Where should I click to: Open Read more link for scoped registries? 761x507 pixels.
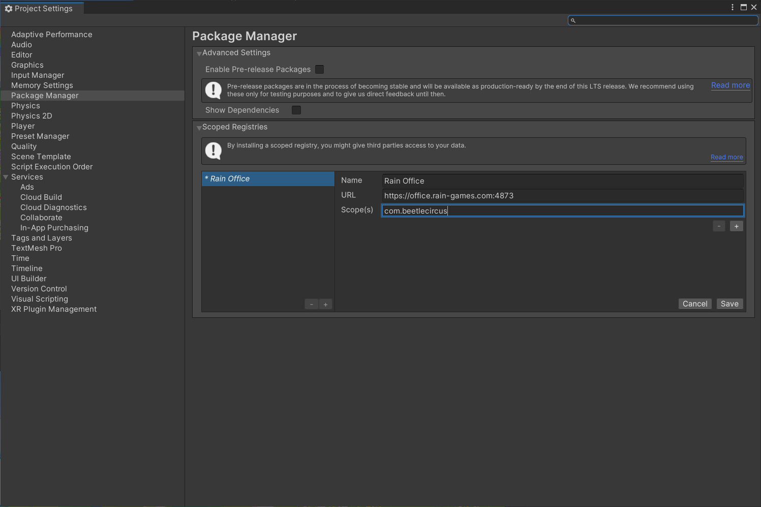[727, 157]
